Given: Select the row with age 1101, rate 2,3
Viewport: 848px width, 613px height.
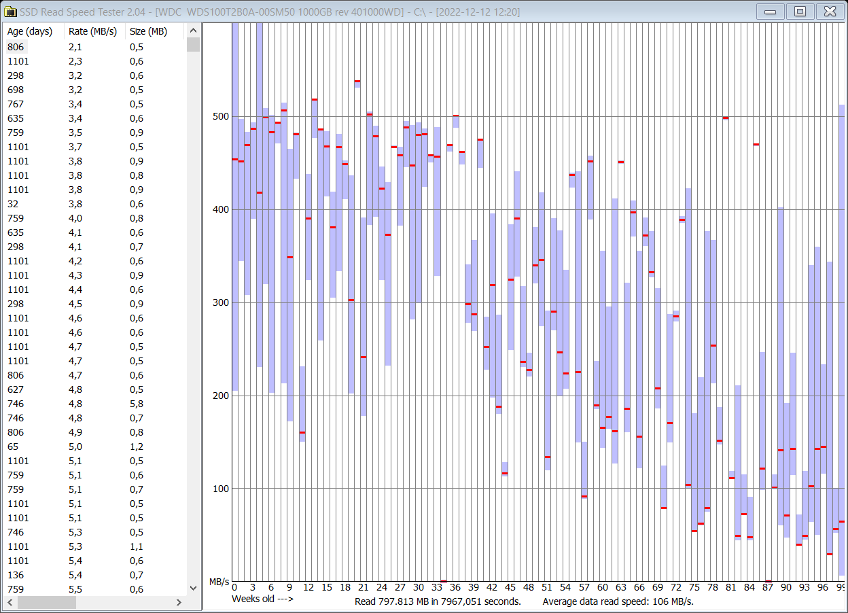Looking at the screenshot, I should click(95, 61).
